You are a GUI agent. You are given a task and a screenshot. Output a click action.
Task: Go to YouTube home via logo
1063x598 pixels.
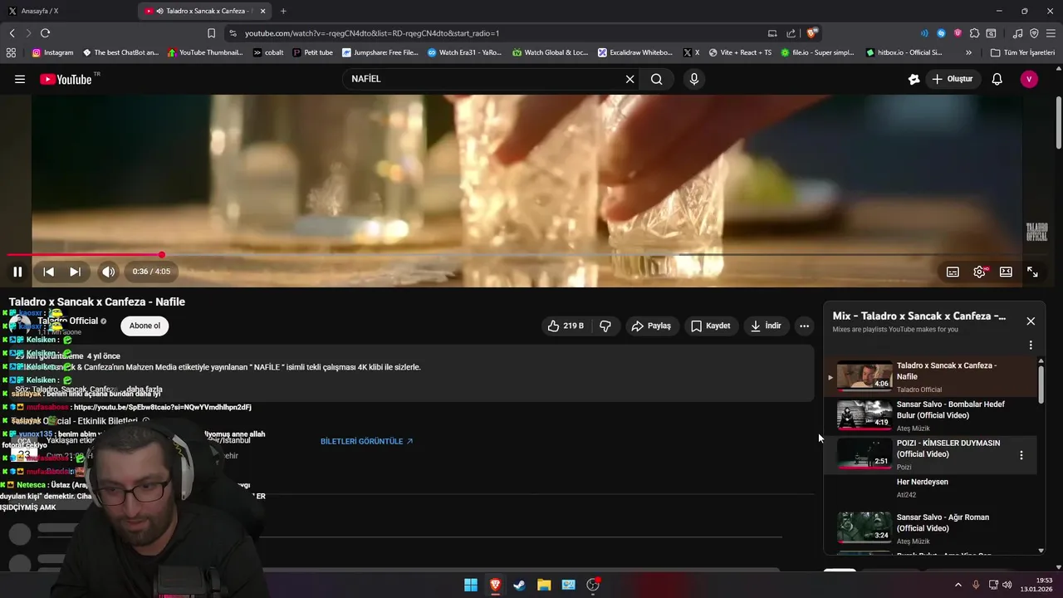66,79
